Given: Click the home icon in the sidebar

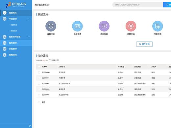Looking at the screenshot, I should click(5, 13).
